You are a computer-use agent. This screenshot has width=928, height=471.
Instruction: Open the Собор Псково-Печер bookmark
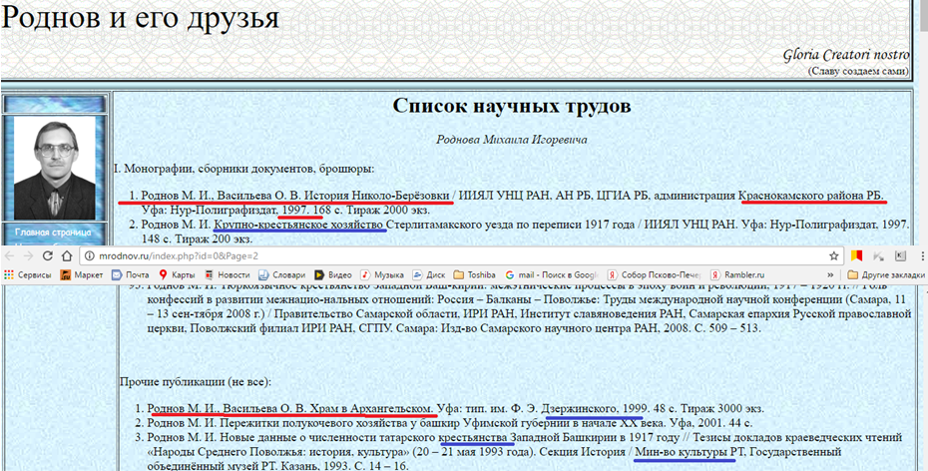pyautogui.click(x=656, y=275)
